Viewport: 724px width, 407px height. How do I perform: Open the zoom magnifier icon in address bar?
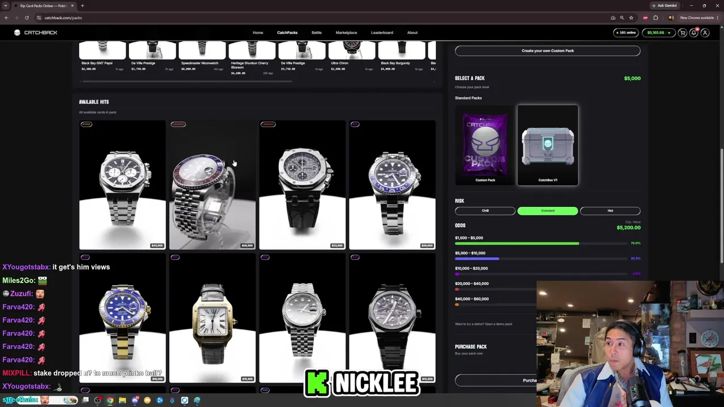tap(622, 18)
